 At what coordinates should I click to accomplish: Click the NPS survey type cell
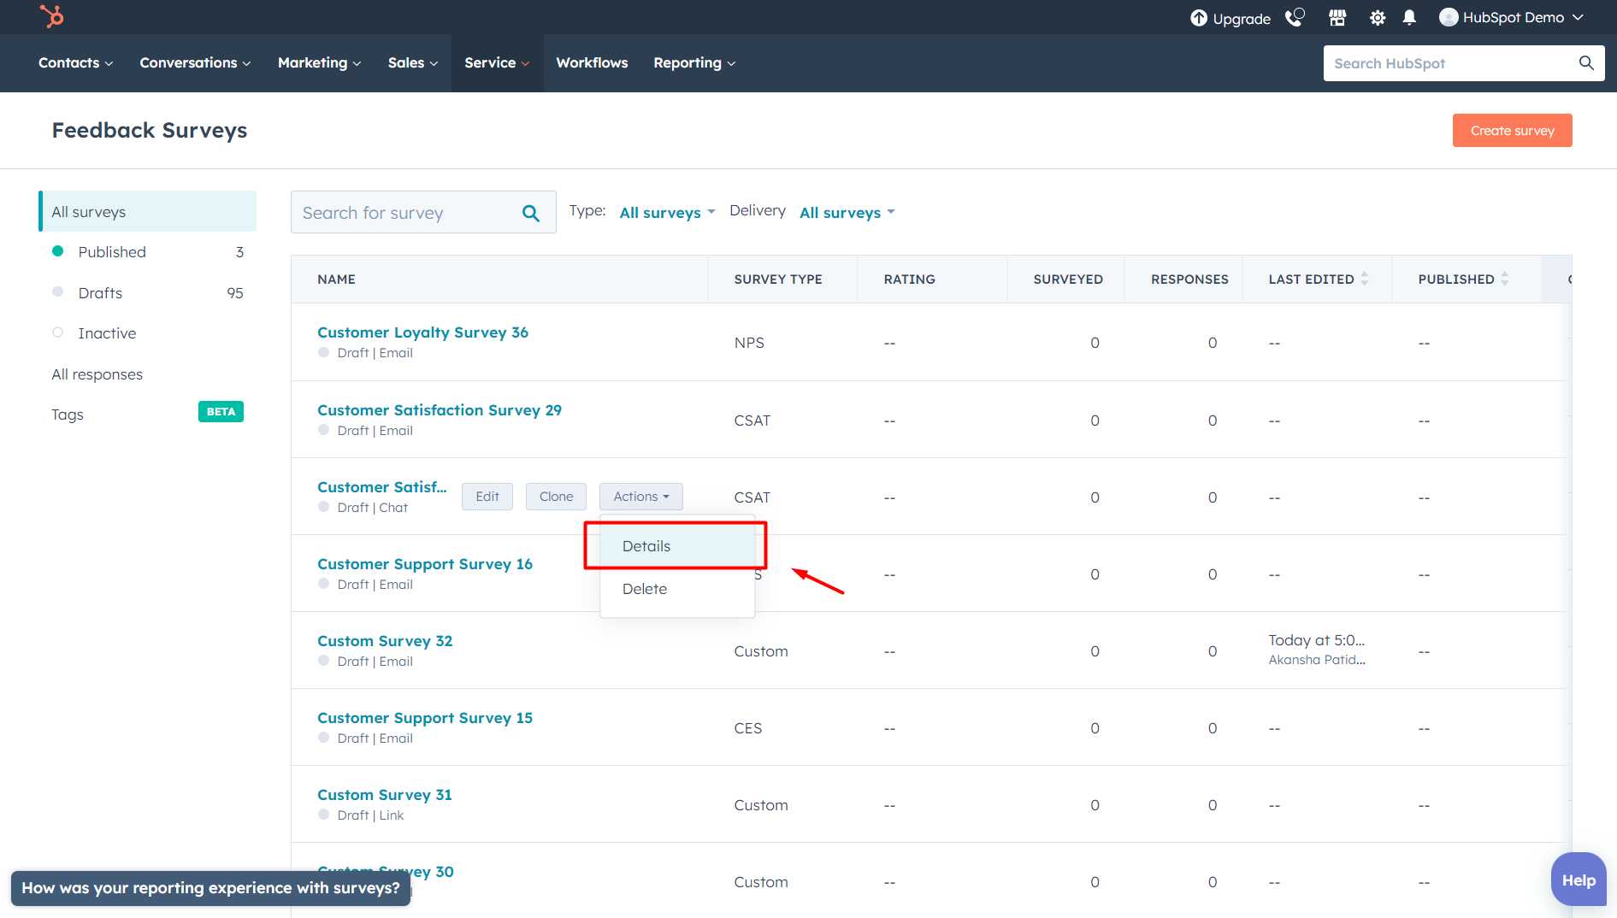point(749,343)
